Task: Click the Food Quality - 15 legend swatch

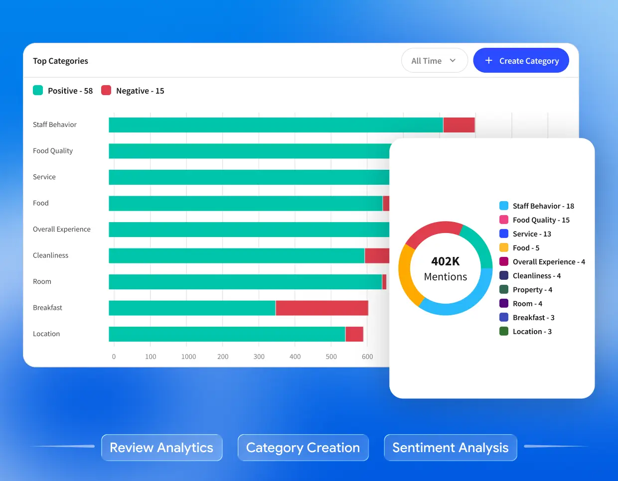Action: [504, 220]
